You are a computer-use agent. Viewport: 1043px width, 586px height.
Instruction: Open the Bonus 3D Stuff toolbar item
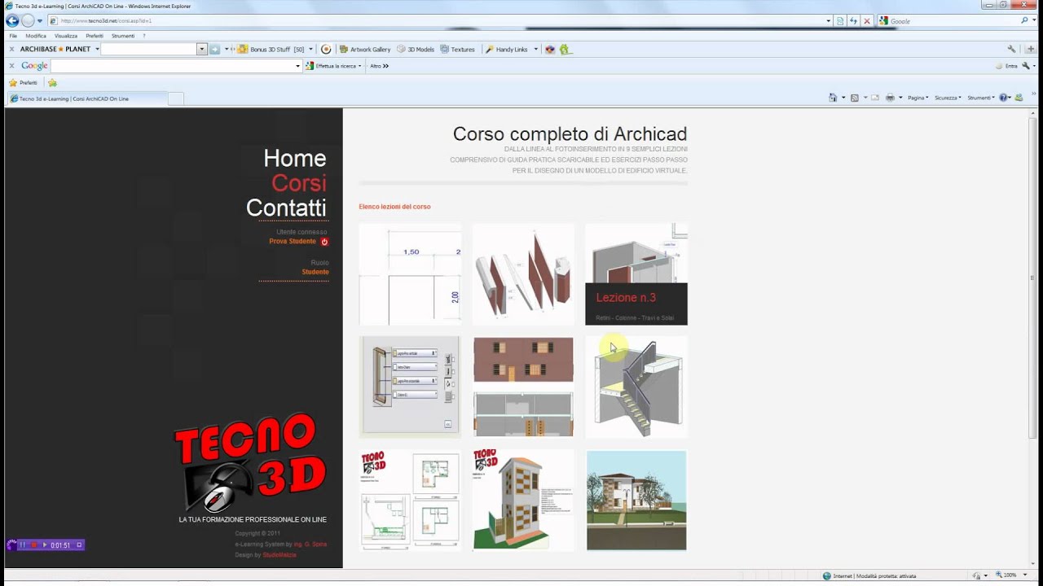[x=275, y=50]
